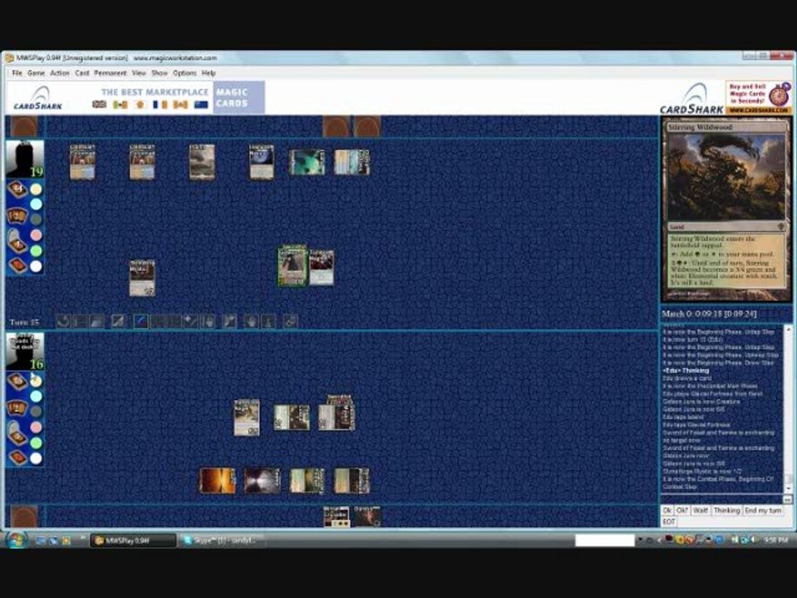Open the Action menu
This screenshot has height=598, width=797.
coord(60,73)
